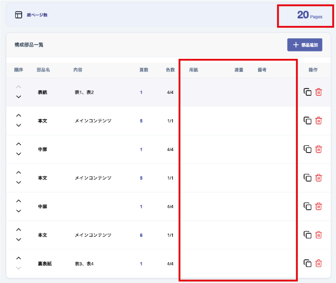Click the layout icon beside 総ページ数
This screenshot has height=283, width=336.
point(19,15)
